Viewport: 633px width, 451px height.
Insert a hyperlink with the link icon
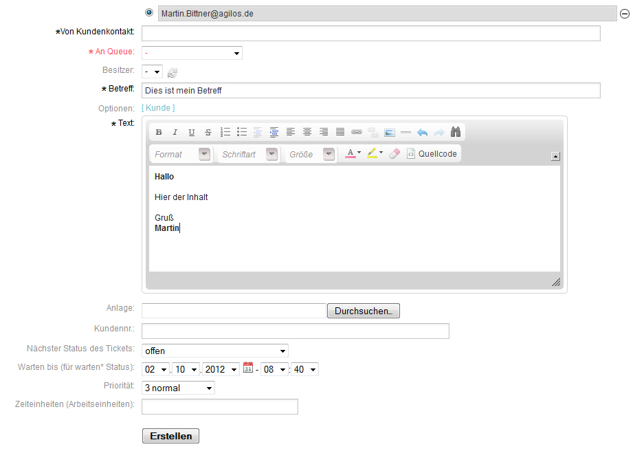coord(357,132)
